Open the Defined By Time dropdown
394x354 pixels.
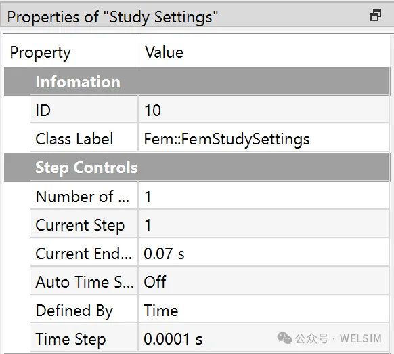coord(263,311)
